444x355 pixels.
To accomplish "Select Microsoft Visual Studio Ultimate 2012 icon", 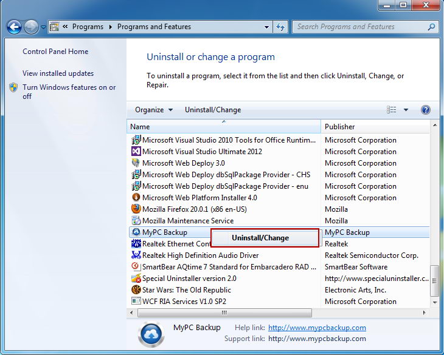I will click(136, 151).
